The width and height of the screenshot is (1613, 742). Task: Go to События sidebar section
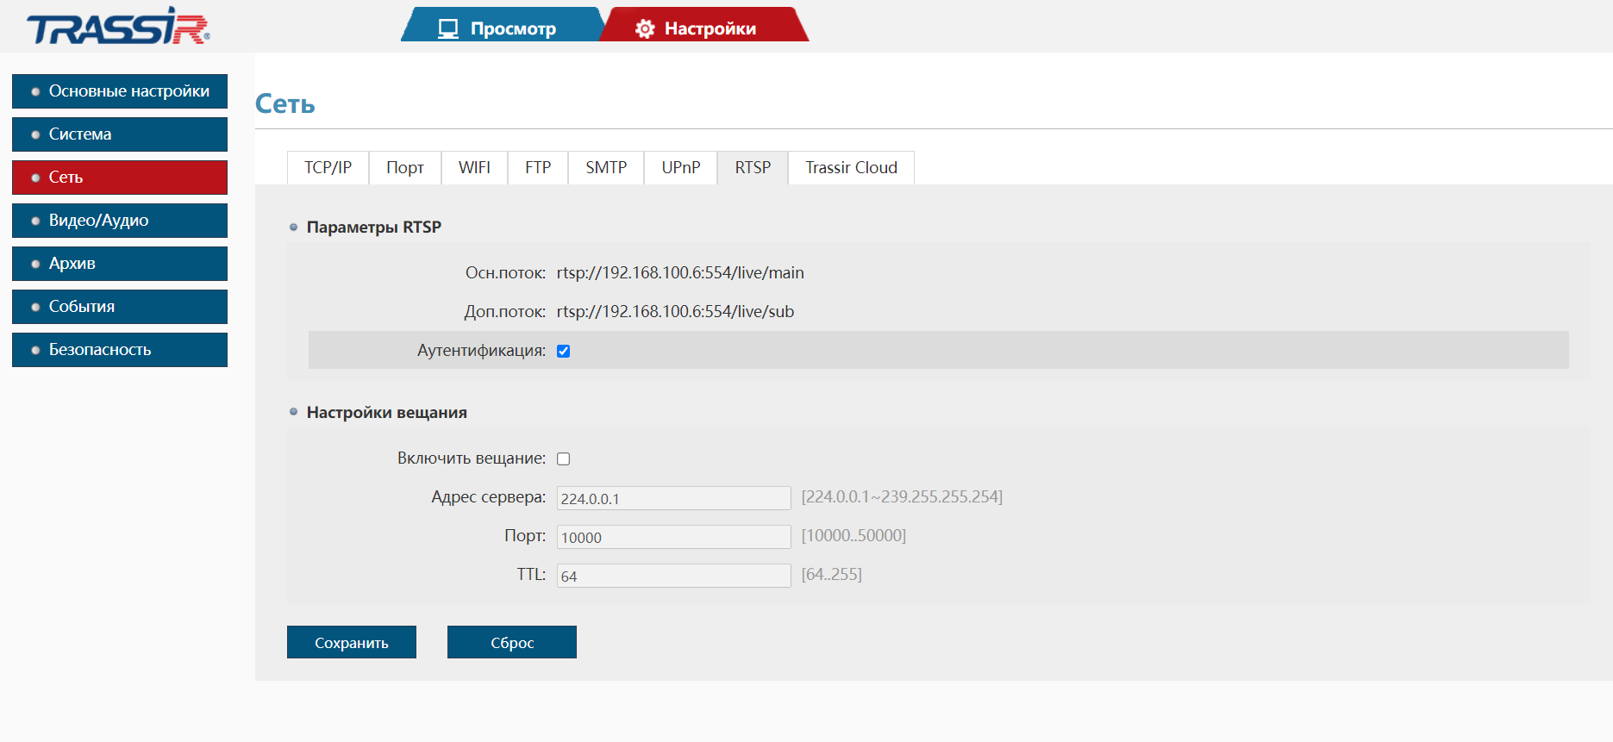pyautogui.click(x=120, y=307)
